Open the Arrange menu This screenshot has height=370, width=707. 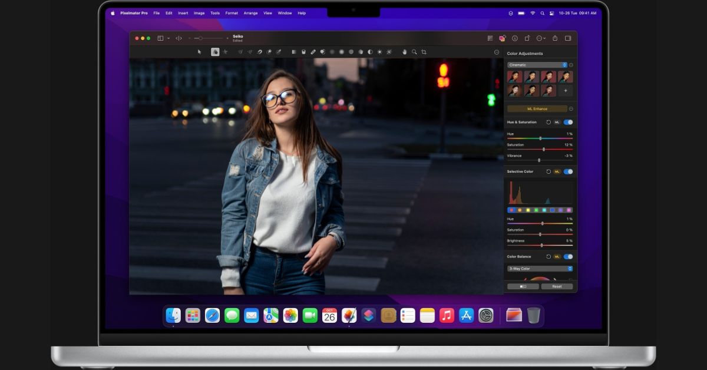click(x=250, y=13)
